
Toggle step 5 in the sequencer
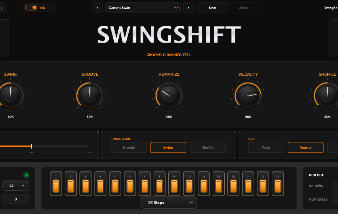pyautogui.click(x=115, y=184)
